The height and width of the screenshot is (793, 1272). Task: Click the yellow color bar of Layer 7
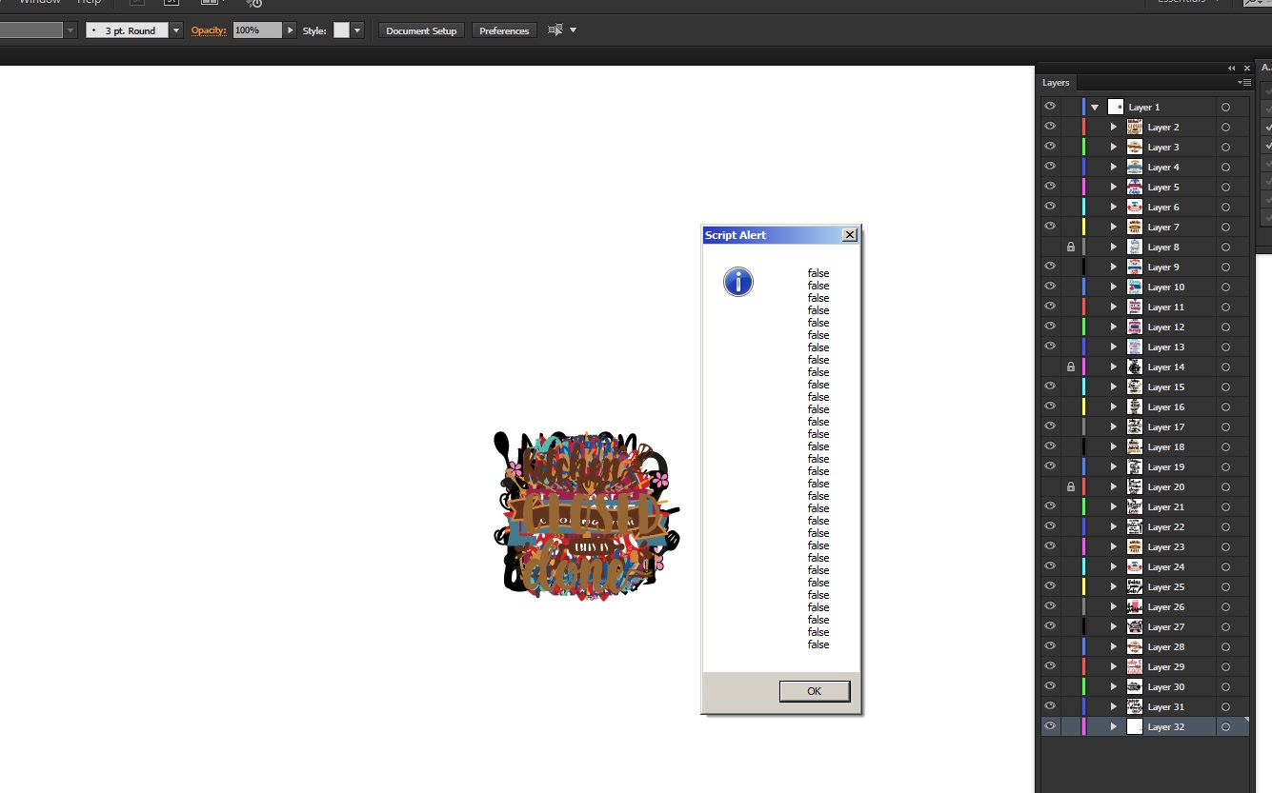point(1084,228)
